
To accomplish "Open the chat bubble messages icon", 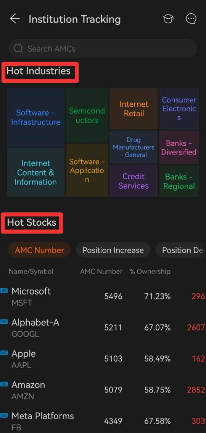I will pyautogui.click(x=191, y=19).
